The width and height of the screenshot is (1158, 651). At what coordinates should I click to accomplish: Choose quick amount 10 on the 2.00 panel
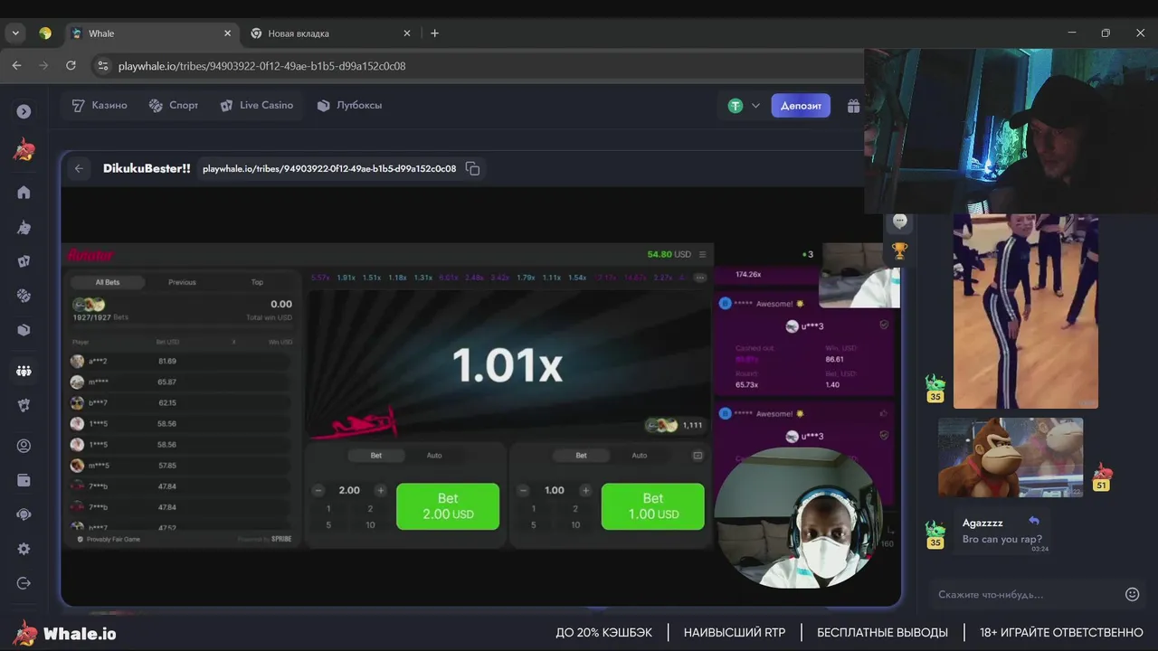click(x=370, y=525)
